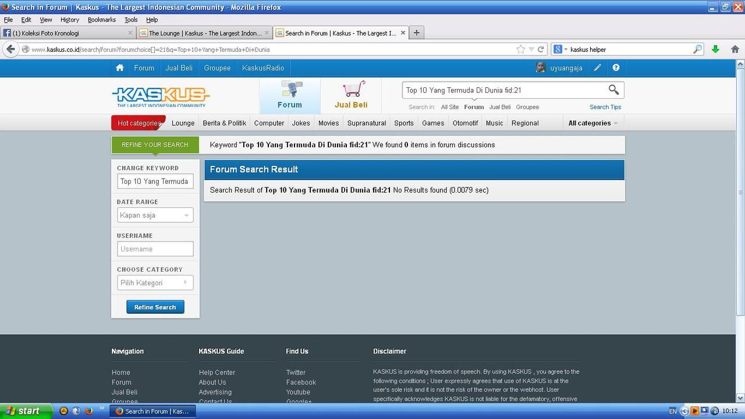Expand the All categories dropdown

pyautogui.click(x=593, y=123)
